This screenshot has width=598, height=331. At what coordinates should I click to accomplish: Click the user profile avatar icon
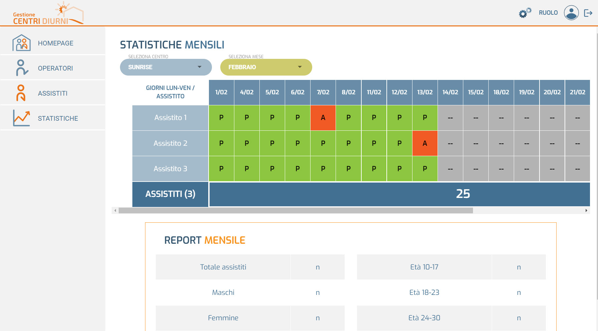click(x=571, y=13)
